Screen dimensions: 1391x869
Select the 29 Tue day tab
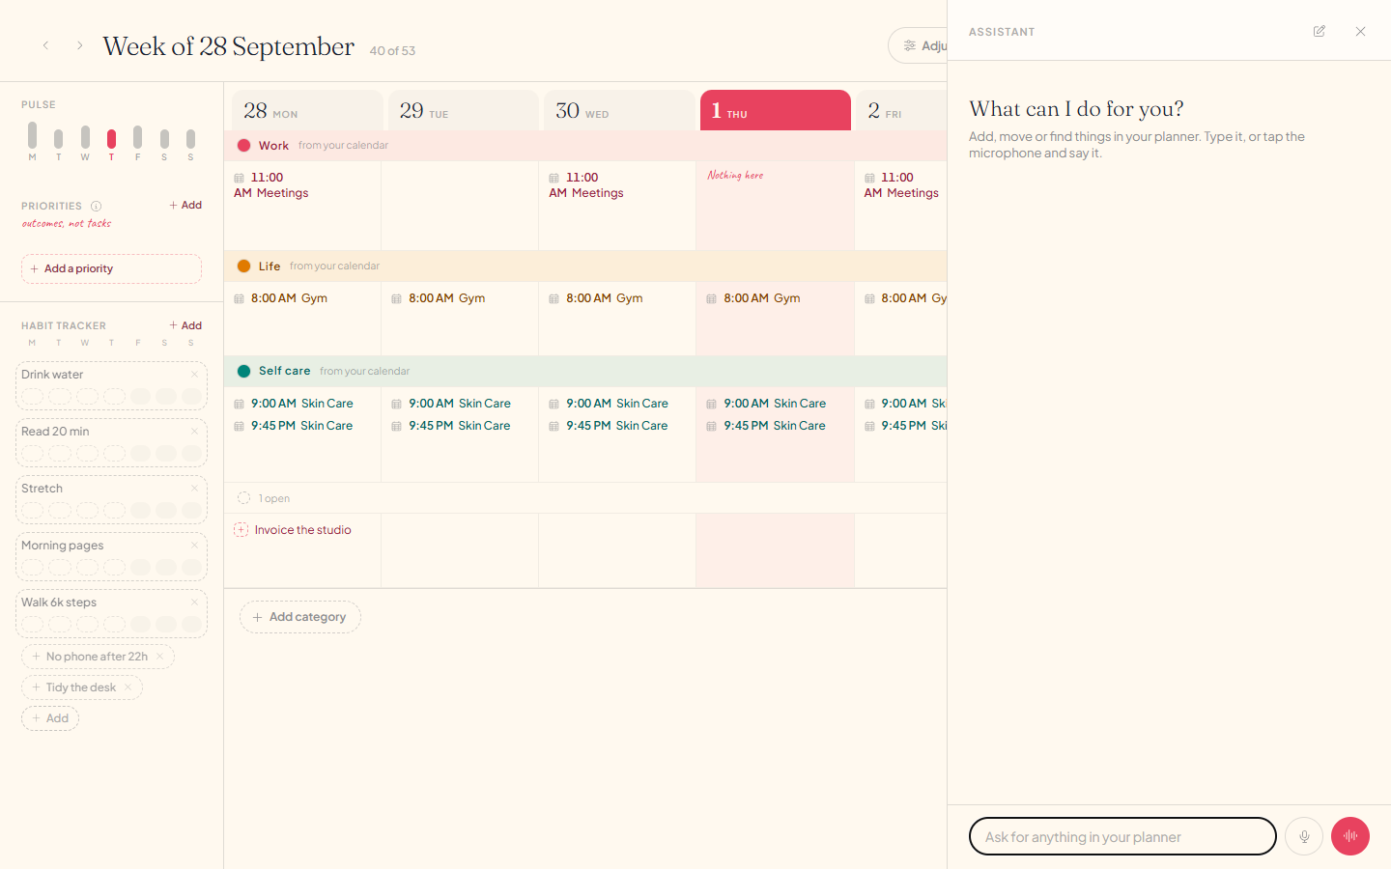tap(464, 110)
